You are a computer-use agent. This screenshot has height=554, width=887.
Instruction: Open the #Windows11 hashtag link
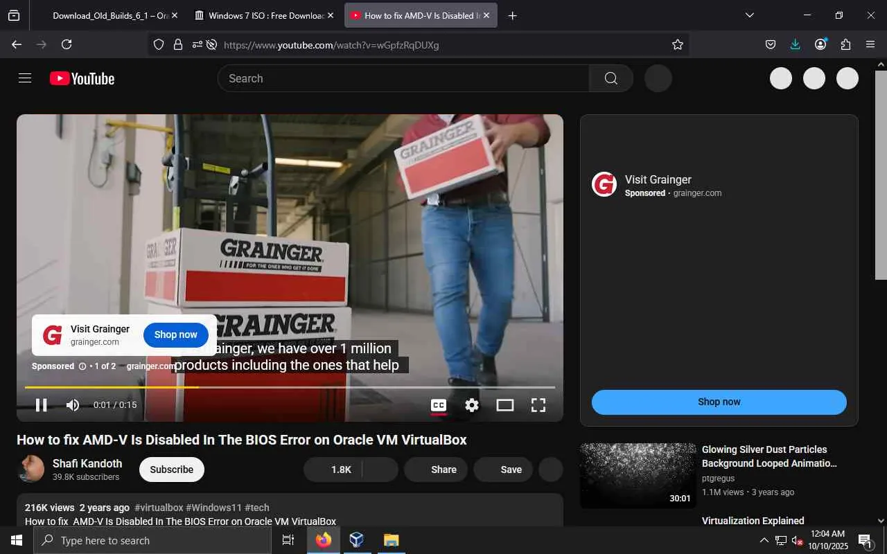coord(214,508)
